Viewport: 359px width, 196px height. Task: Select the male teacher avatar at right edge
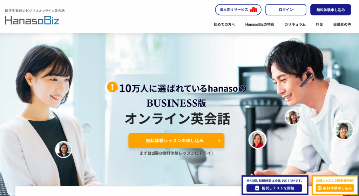[344, 130]
